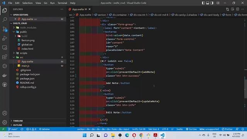Open the Explorer view in activity bar

point(5,10)
